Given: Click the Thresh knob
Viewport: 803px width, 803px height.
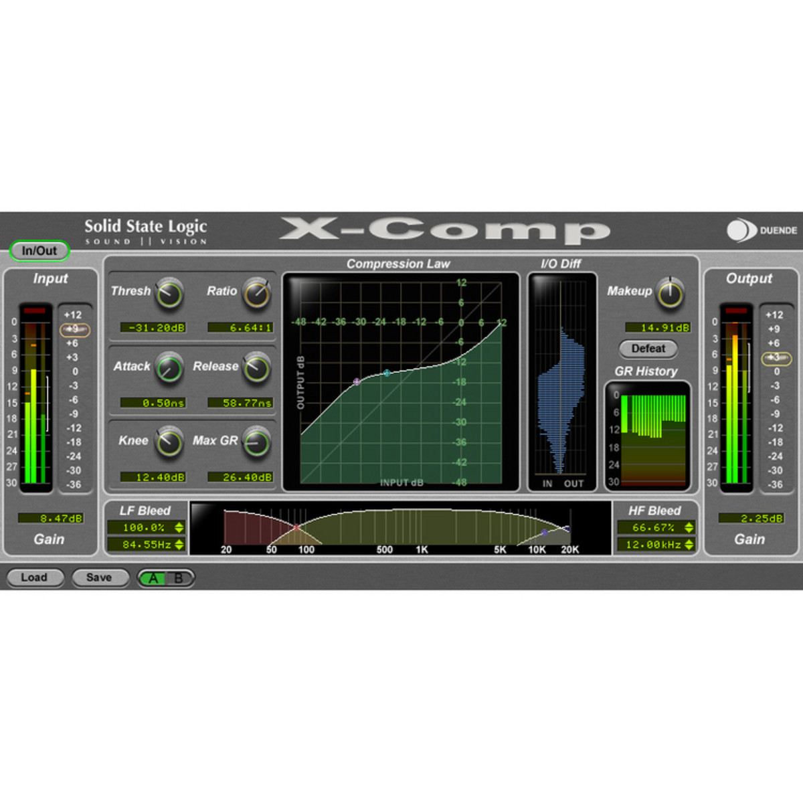Looking at the screenshot, I should pos(169,294).
